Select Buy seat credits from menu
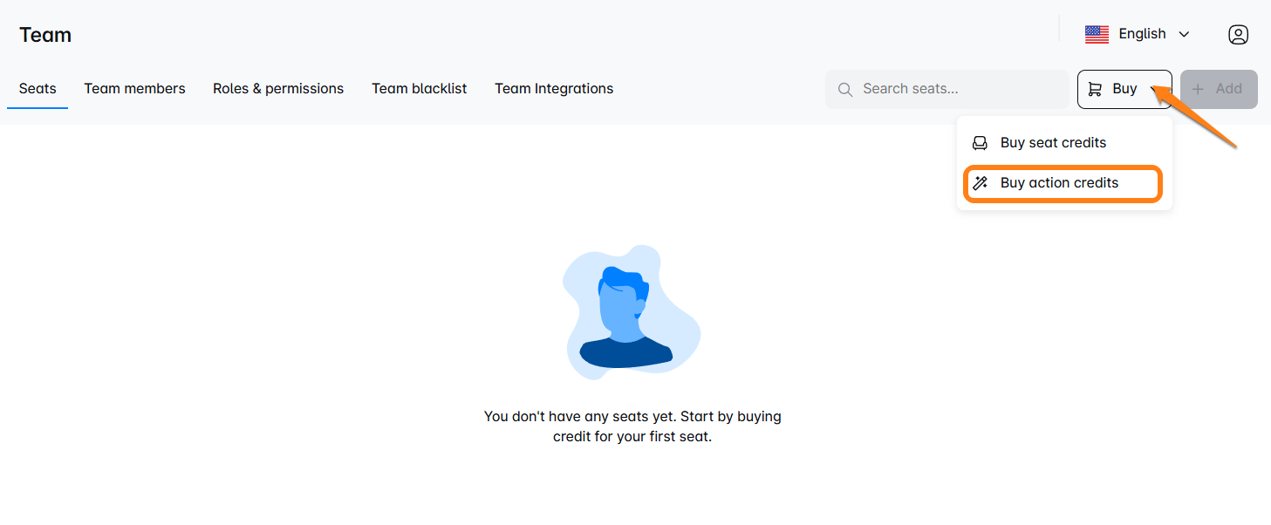1271x525 pixels. click(1053, 143)
